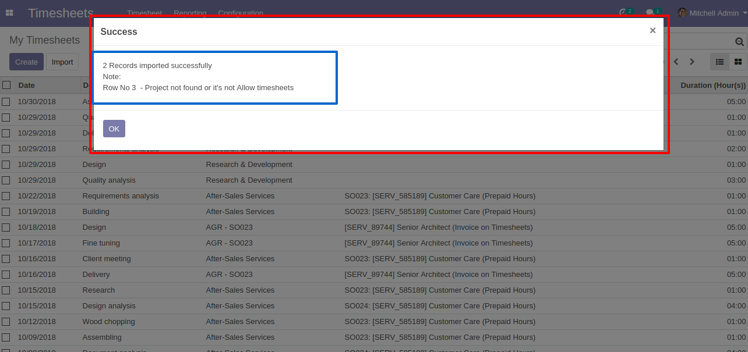The height and width of the screenshot is (352, 748).
Task: Click the Import button
Action: click(62, 62)
